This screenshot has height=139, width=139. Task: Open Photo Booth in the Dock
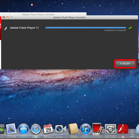click(98, 129)
